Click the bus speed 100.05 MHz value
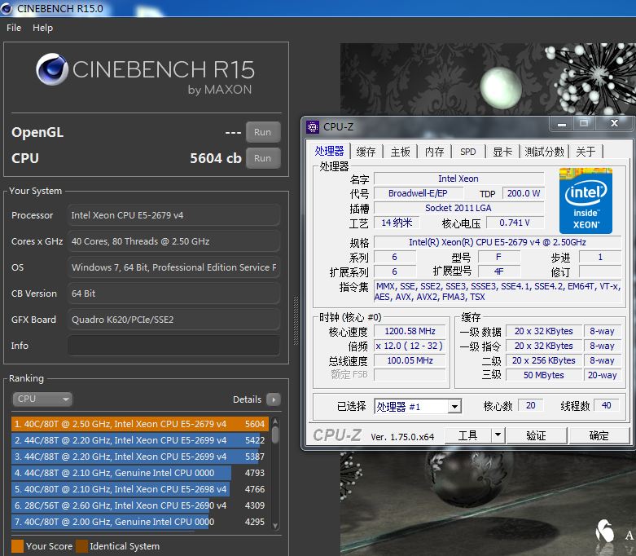 pos(410,360)
